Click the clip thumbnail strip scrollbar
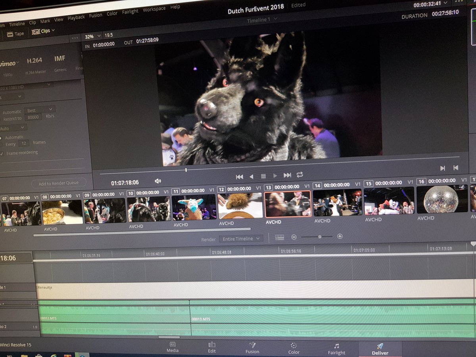 coord(142,232)
